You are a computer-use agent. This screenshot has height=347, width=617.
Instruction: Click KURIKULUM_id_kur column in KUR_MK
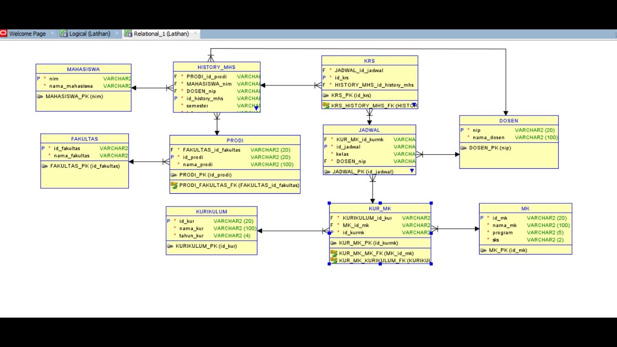[x=367, y=218]
